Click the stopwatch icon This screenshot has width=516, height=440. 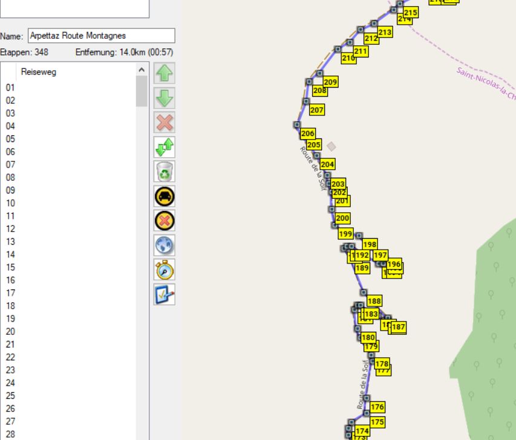(165, 270)
